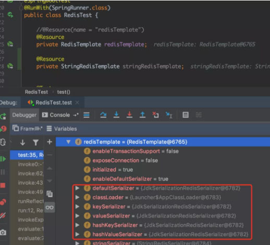Viewport: 270px width, 245px height.
Task: Close the RedisTest.test debug tab
Action: [77, 102]
